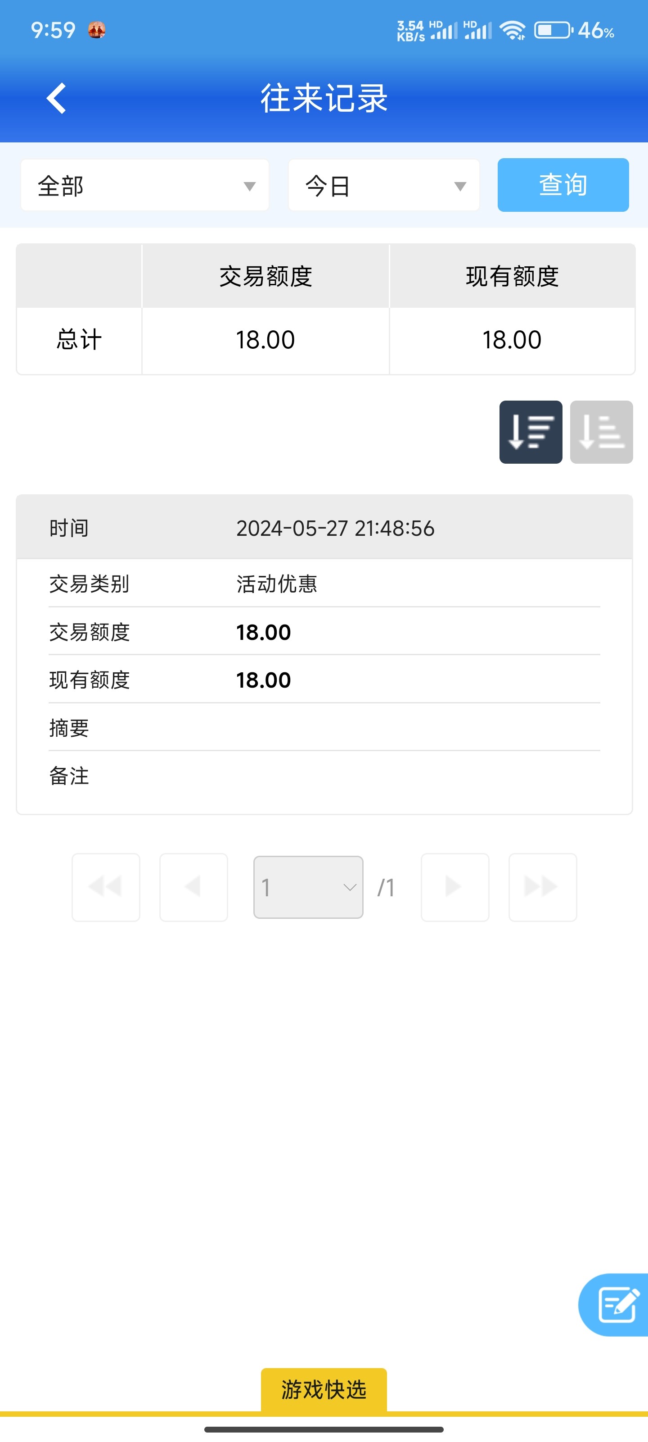Tap the back arrow icon
This screenshot has height=1442, width=648.
pyautogui.click(x=56, y=99)
